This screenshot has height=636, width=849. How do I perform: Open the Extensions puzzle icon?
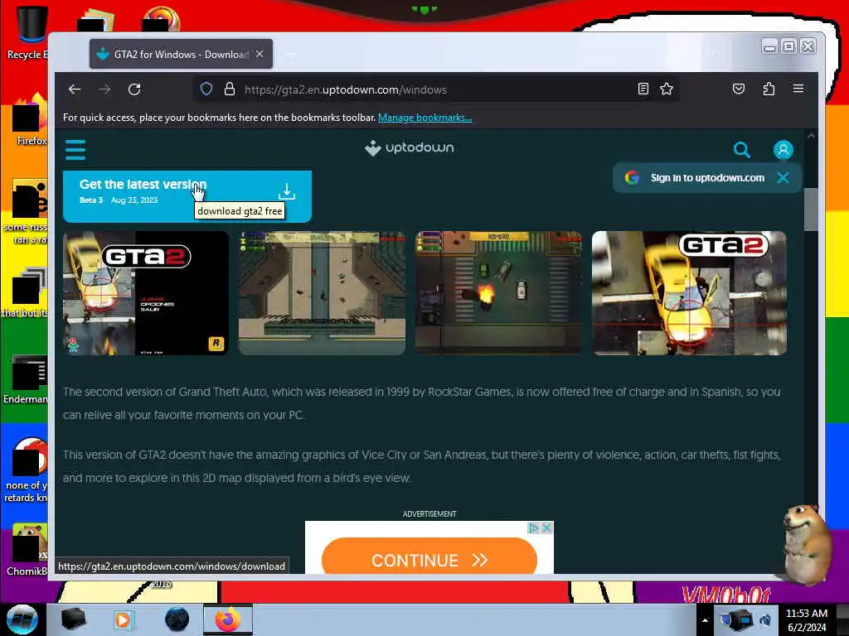[769, 89]
